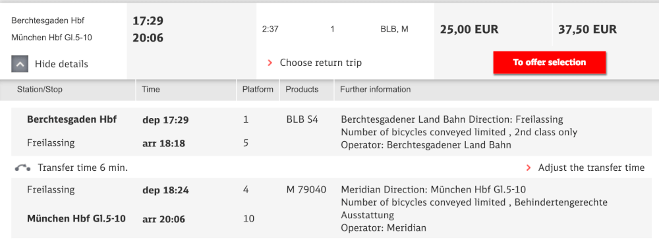Click M 79040 train product

(306, 190)
